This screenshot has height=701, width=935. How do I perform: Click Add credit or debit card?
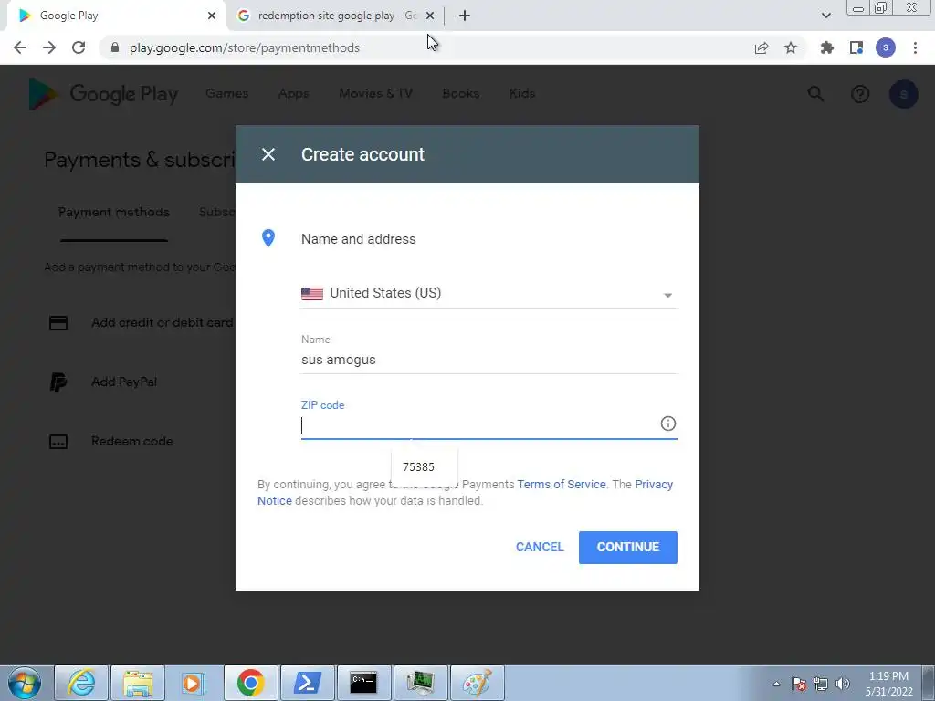click(163, 322)
